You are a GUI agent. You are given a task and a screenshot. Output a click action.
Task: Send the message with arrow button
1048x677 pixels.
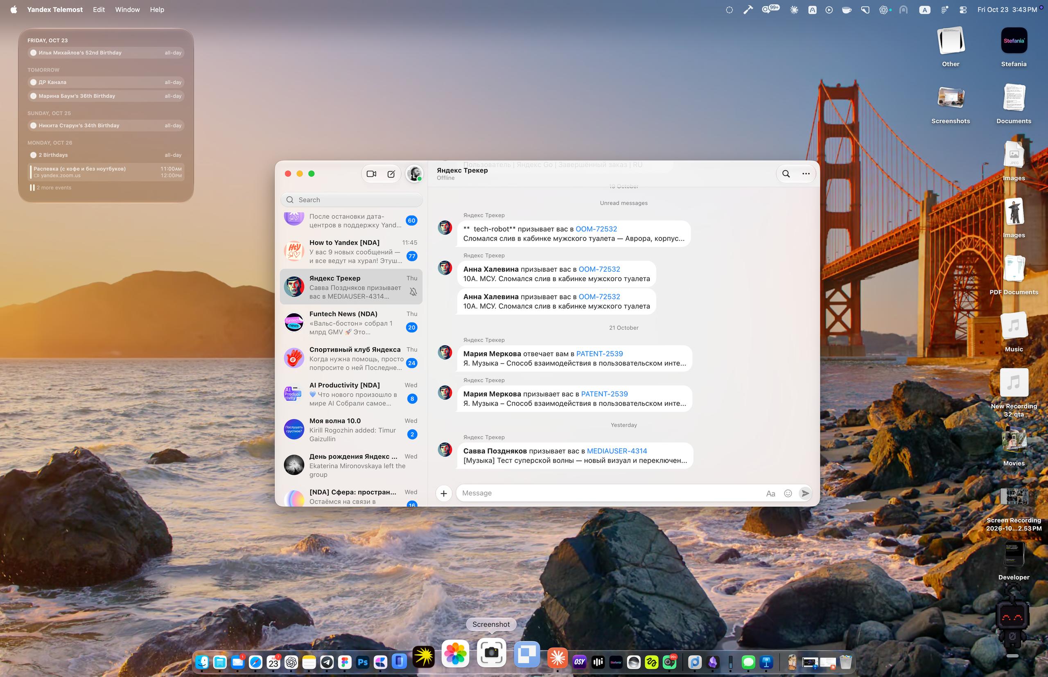805,493
